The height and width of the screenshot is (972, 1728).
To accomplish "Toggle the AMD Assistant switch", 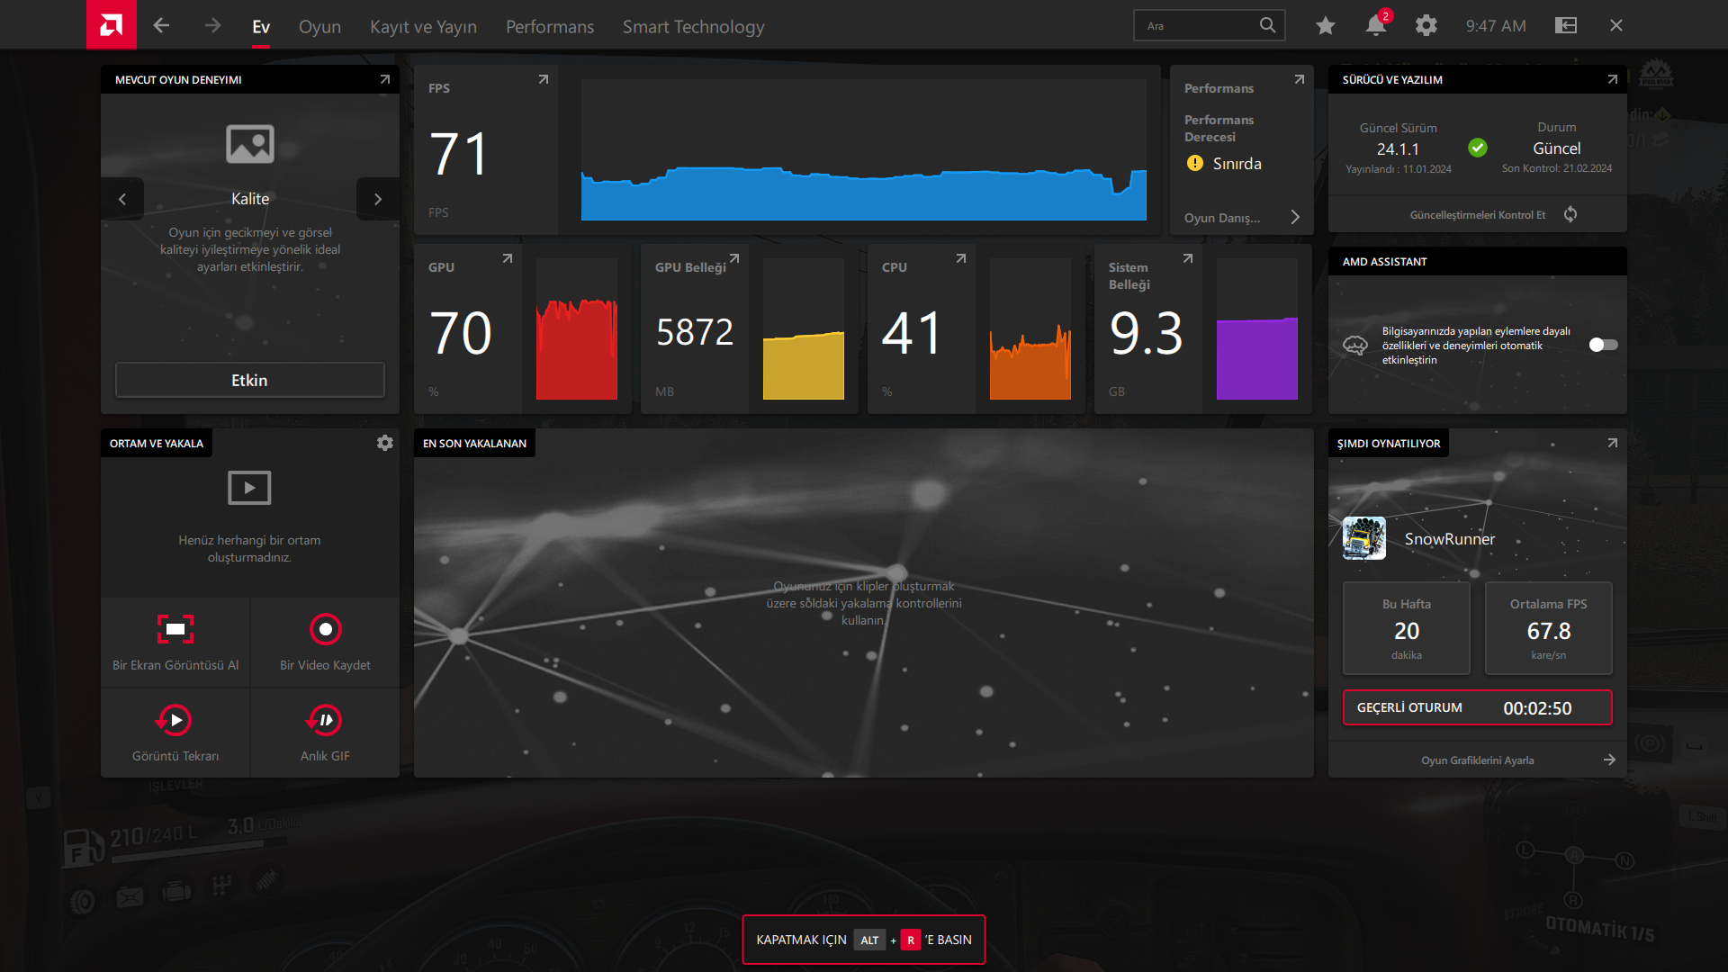I will click(x=1603, y=345).
